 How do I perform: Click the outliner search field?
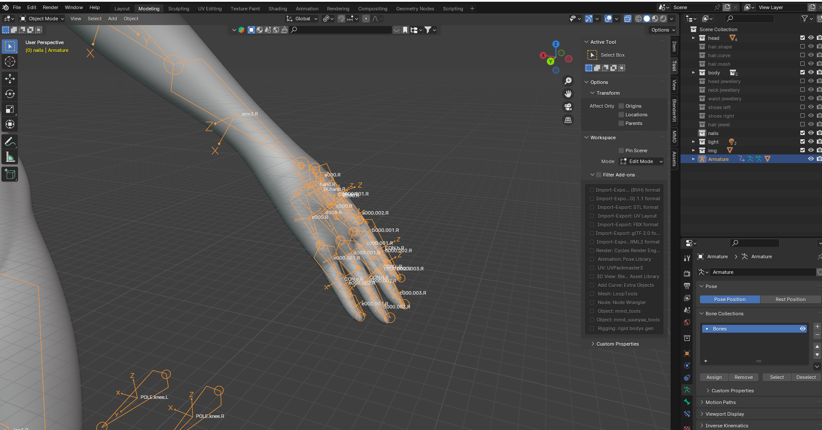click(x=750, y=19)
